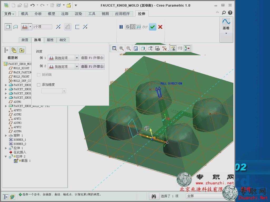
Task: Toggle the spin center icon
Action: 187,48
